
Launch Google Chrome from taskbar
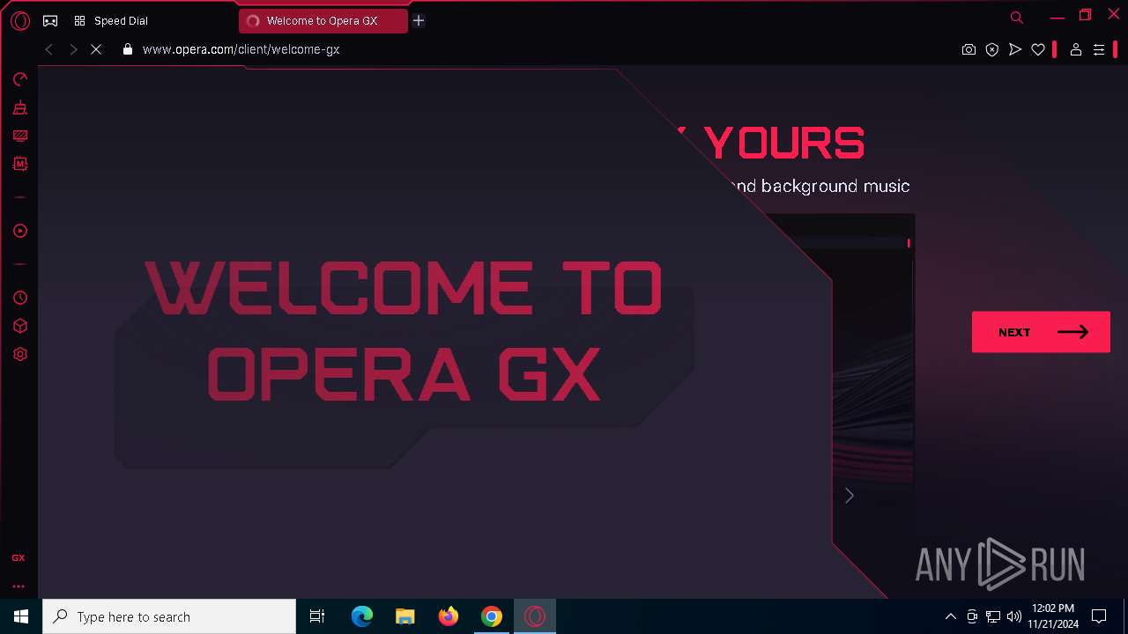[x=492, y=616]
